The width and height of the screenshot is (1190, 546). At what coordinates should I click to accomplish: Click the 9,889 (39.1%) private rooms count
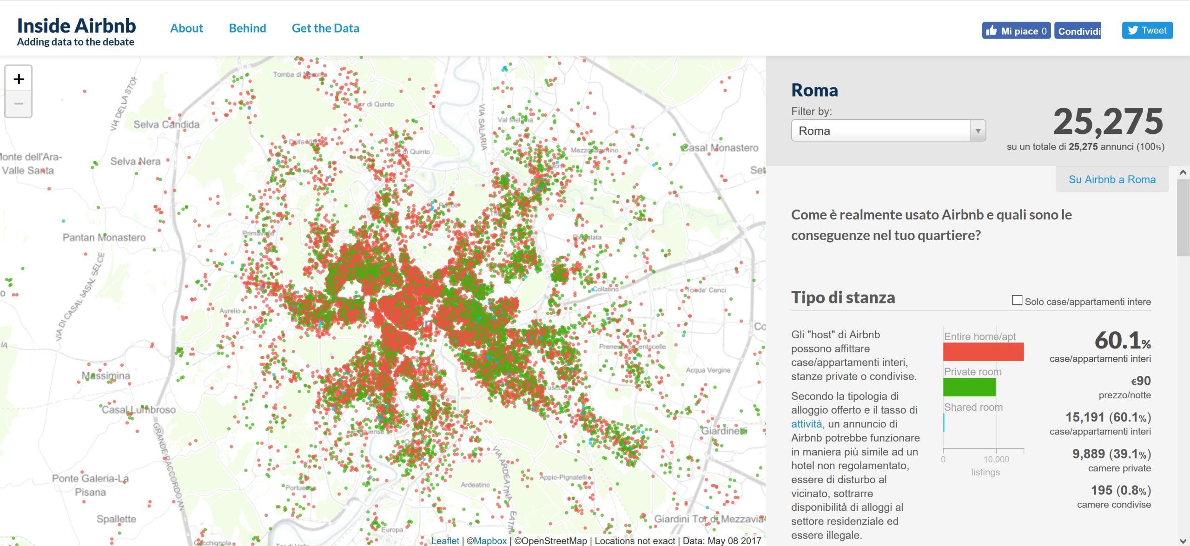1111,454
